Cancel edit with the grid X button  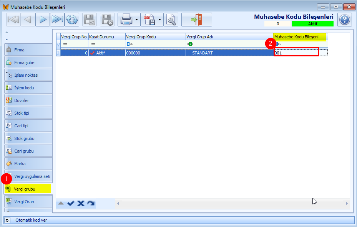(x=81, y=203)
